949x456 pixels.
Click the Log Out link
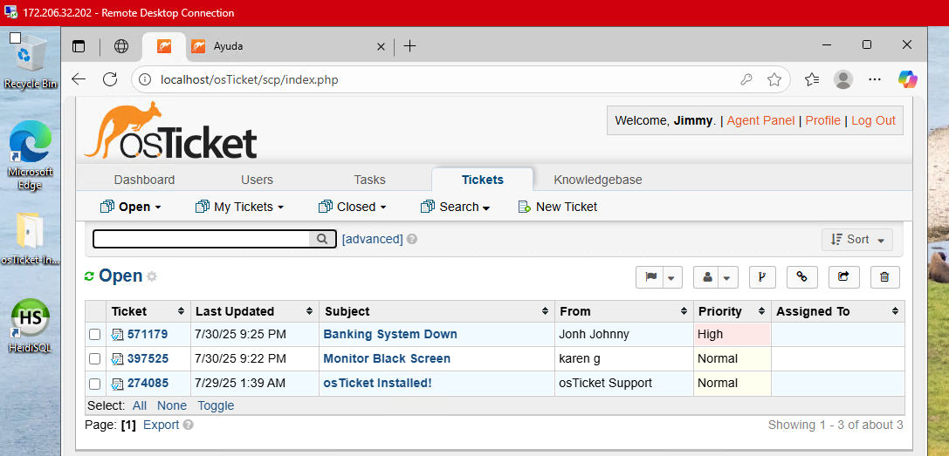873,120
